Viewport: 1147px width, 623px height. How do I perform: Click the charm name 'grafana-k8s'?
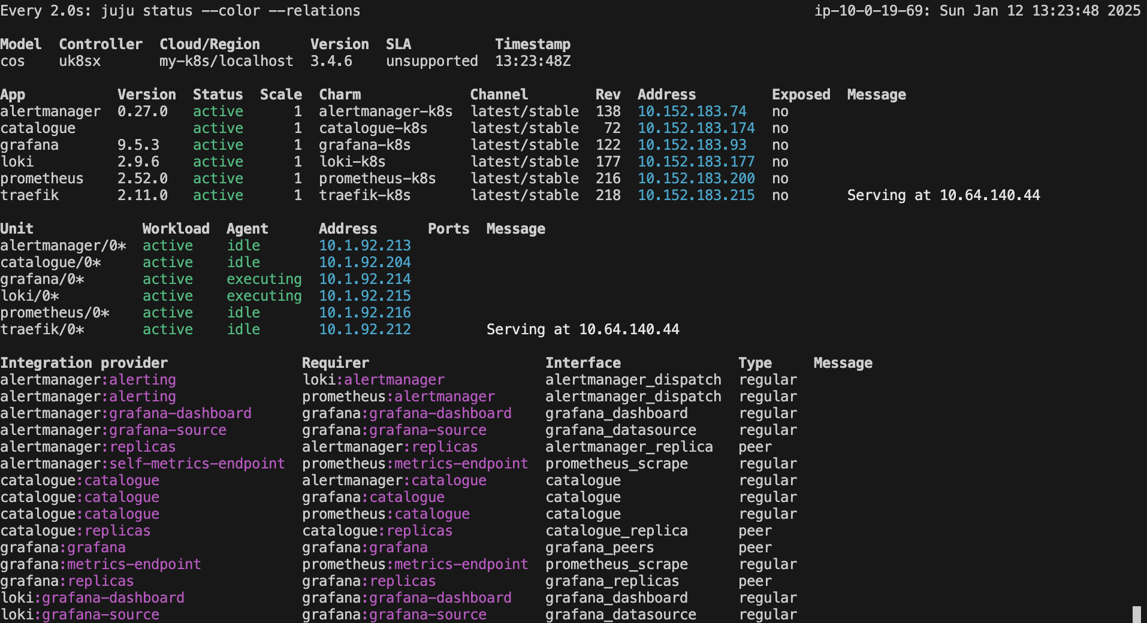(365, 145)
